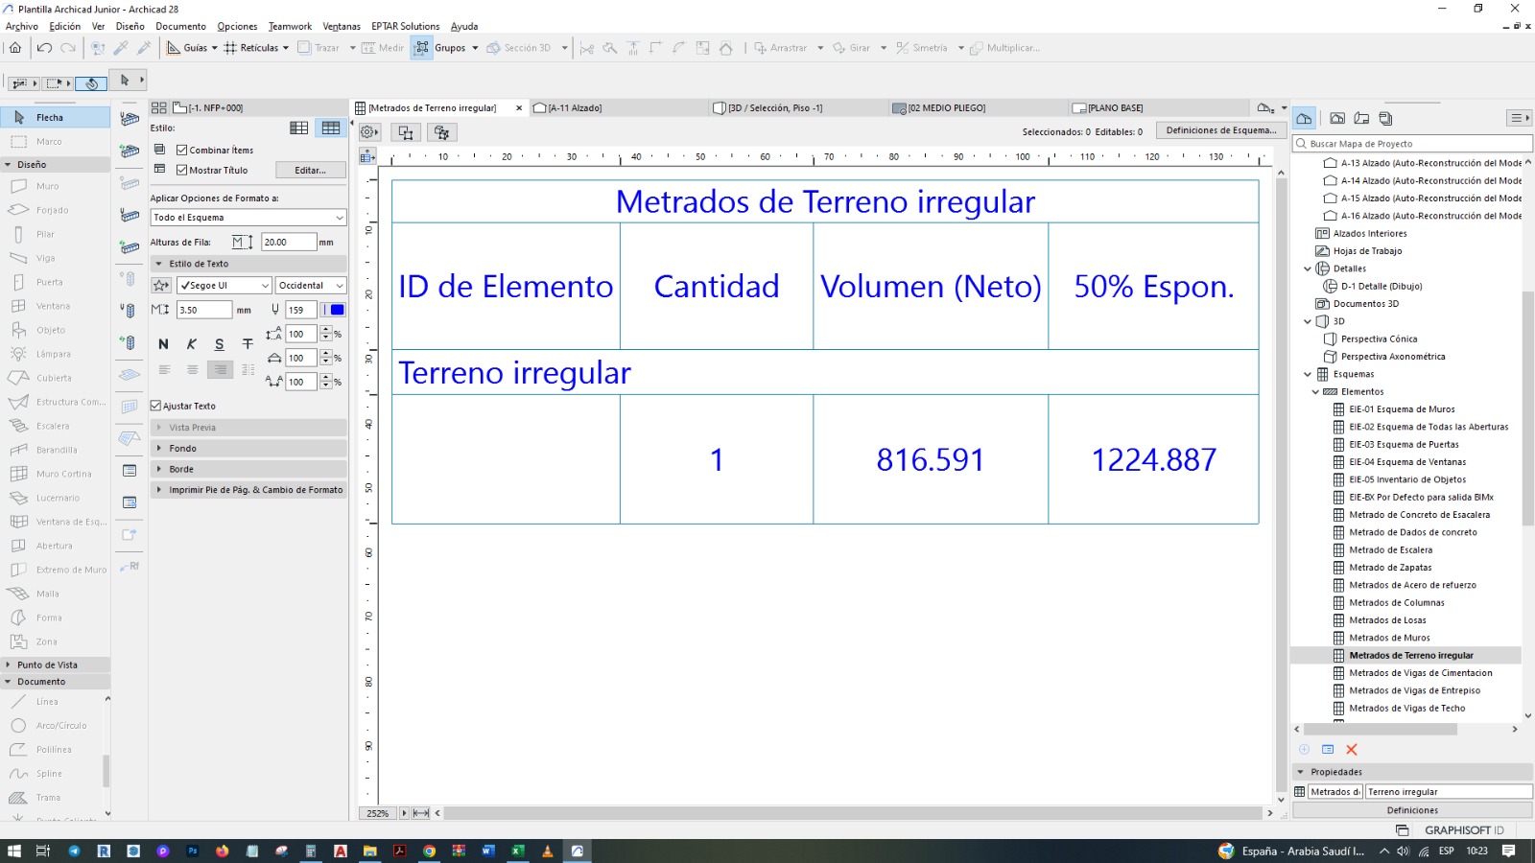
Task: Select the Flecha arrow tool
Action: (x=55, y=117)
